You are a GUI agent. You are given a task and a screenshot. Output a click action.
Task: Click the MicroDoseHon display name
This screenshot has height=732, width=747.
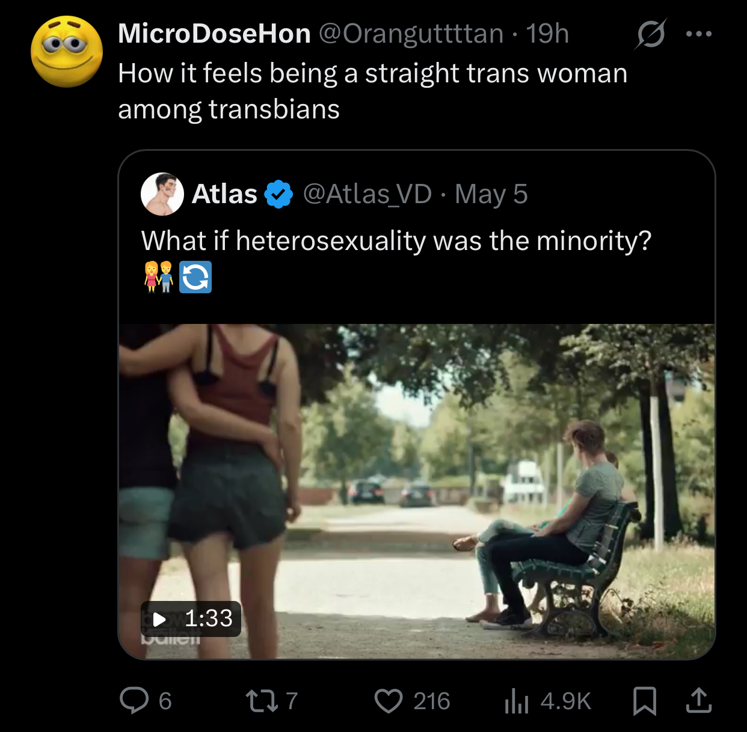click(x=215, y=34)
